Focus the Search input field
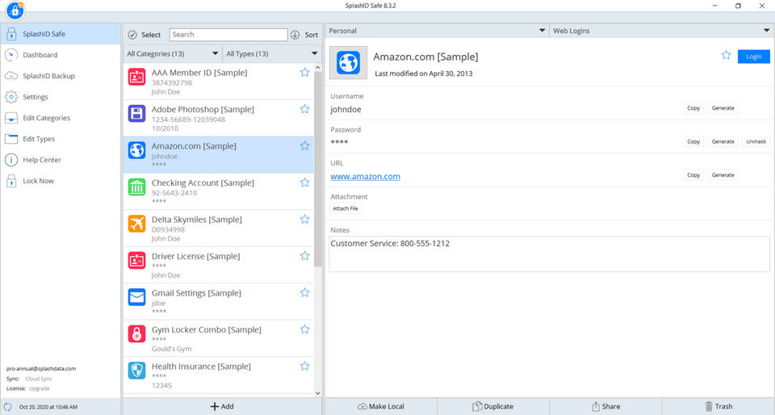This screenshot has width=775, height=415. 228,35
